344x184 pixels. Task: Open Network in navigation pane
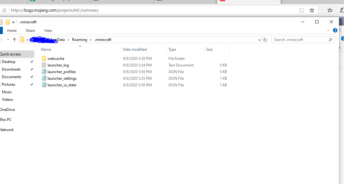pyautogui.click(x=7, y=130)
